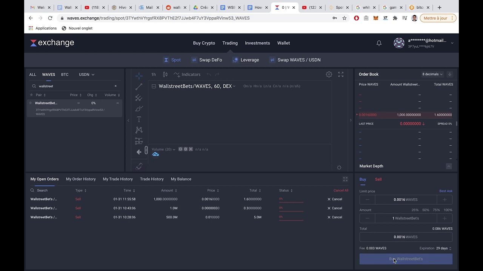Expand the Market Depth panel
The image size is (483, 271).
449,166
